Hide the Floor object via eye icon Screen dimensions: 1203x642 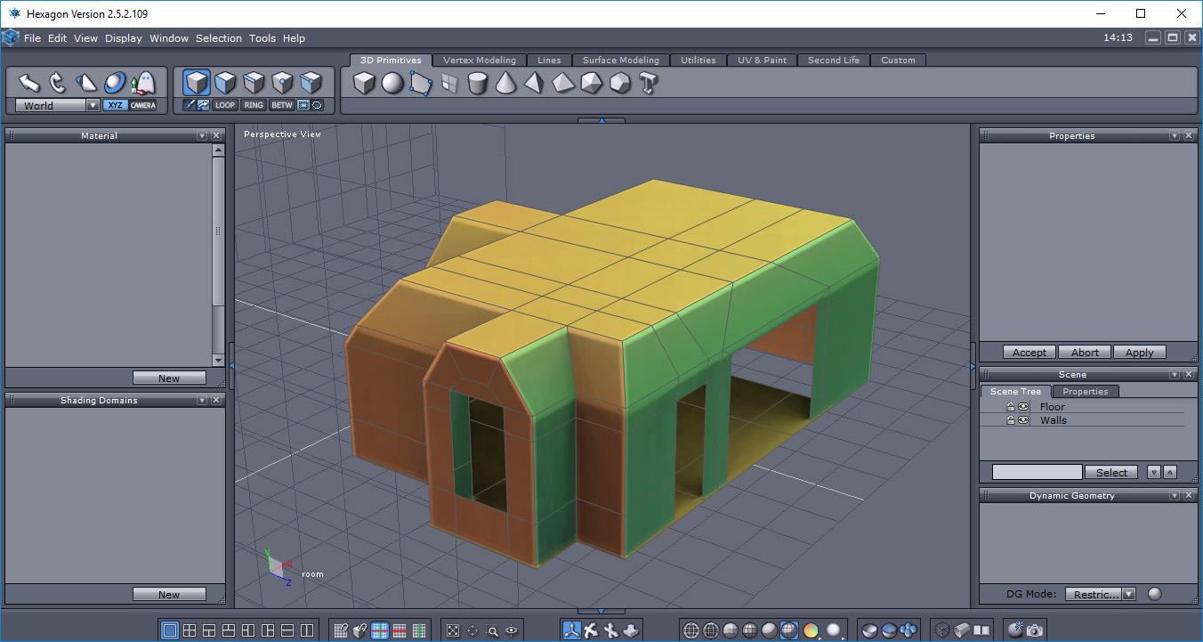pyautogui.click(x=1023, y=407)
